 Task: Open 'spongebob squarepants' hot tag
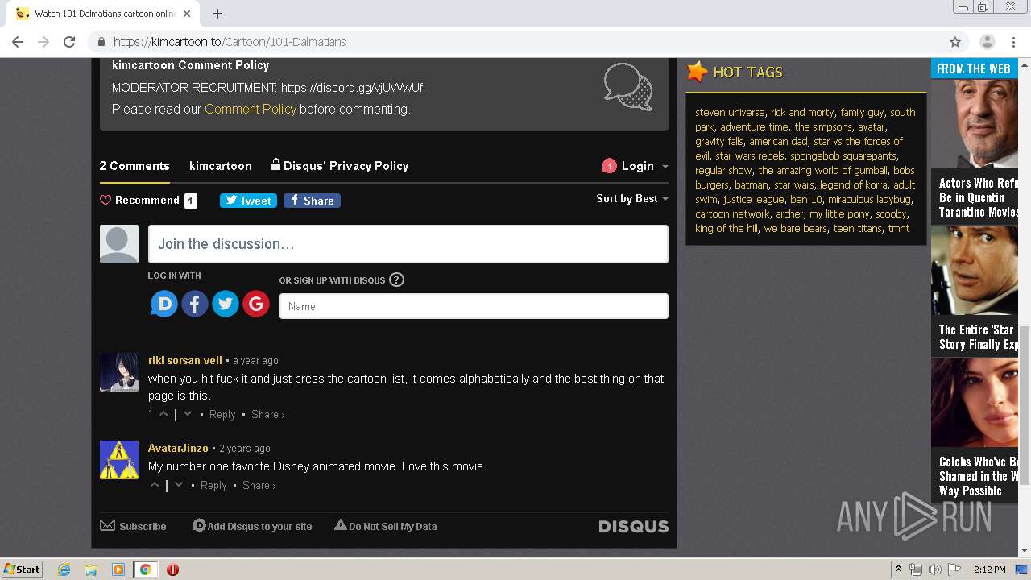843,156
